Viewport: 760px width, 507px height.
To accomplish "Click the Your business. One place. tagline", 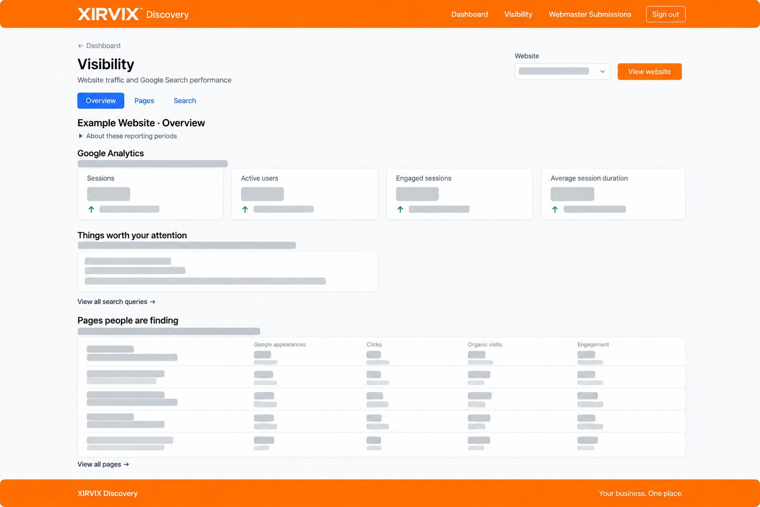I will [x=641, y=493].
